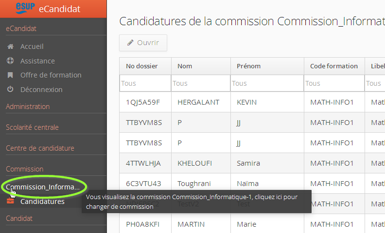The width and height of the screenshot is (385, 233).
Task: Click the lifebuoy icon beside Assistance
Action: (x=10, y=61)
